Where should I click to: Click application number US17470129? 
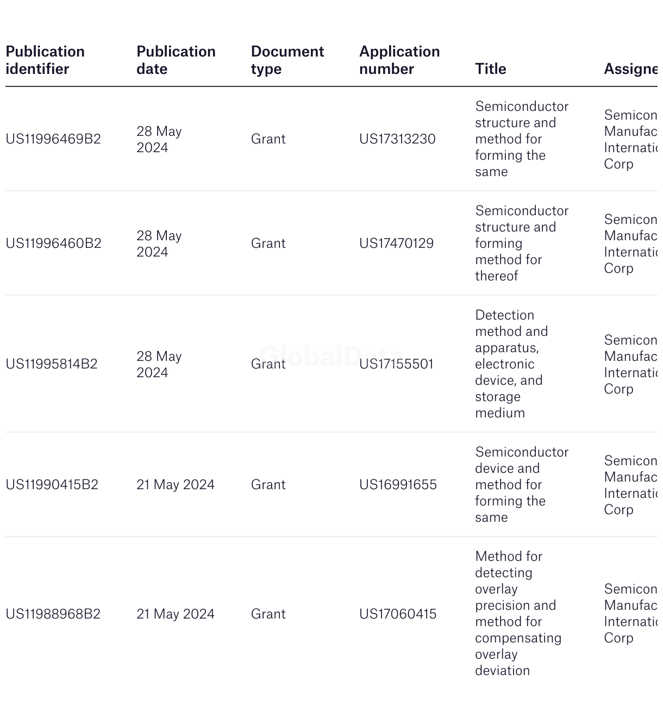396,243
